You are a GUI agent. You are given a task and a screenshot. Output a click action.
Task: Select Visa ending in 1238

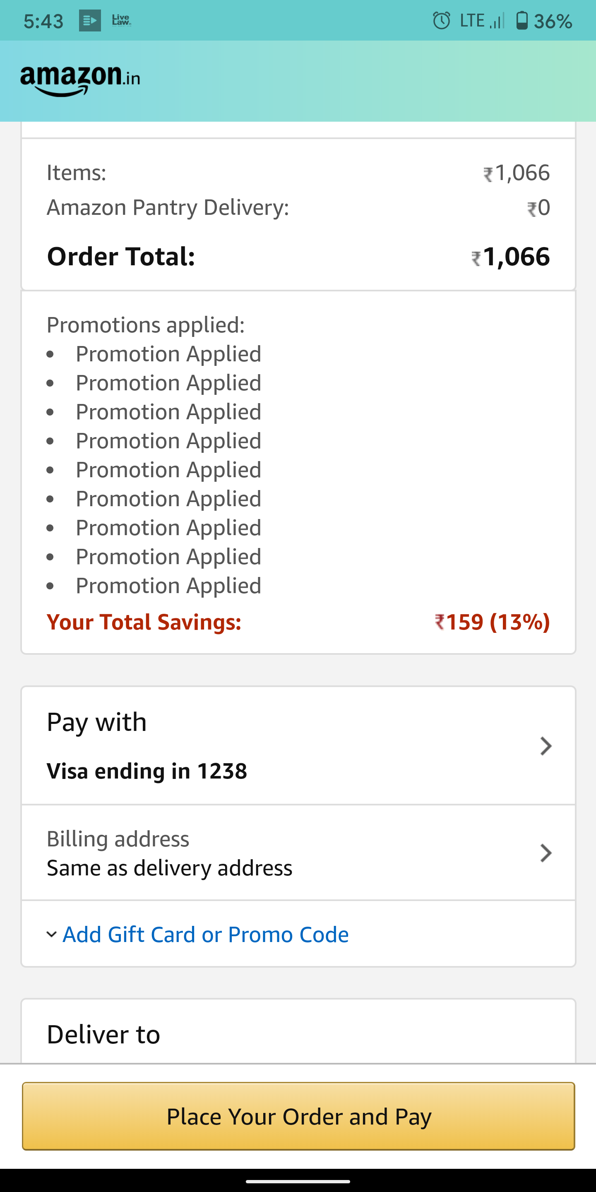(x=147, y=771)
